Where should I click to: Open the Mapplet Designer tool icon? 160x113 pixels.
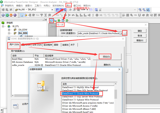point(63,21)
